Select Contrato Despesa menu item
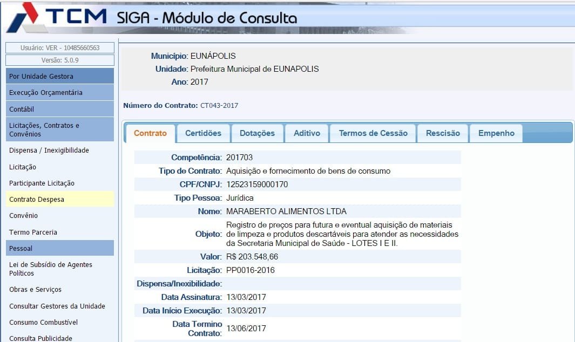Viewport: 575px width, 342px height. click(37, 199)
